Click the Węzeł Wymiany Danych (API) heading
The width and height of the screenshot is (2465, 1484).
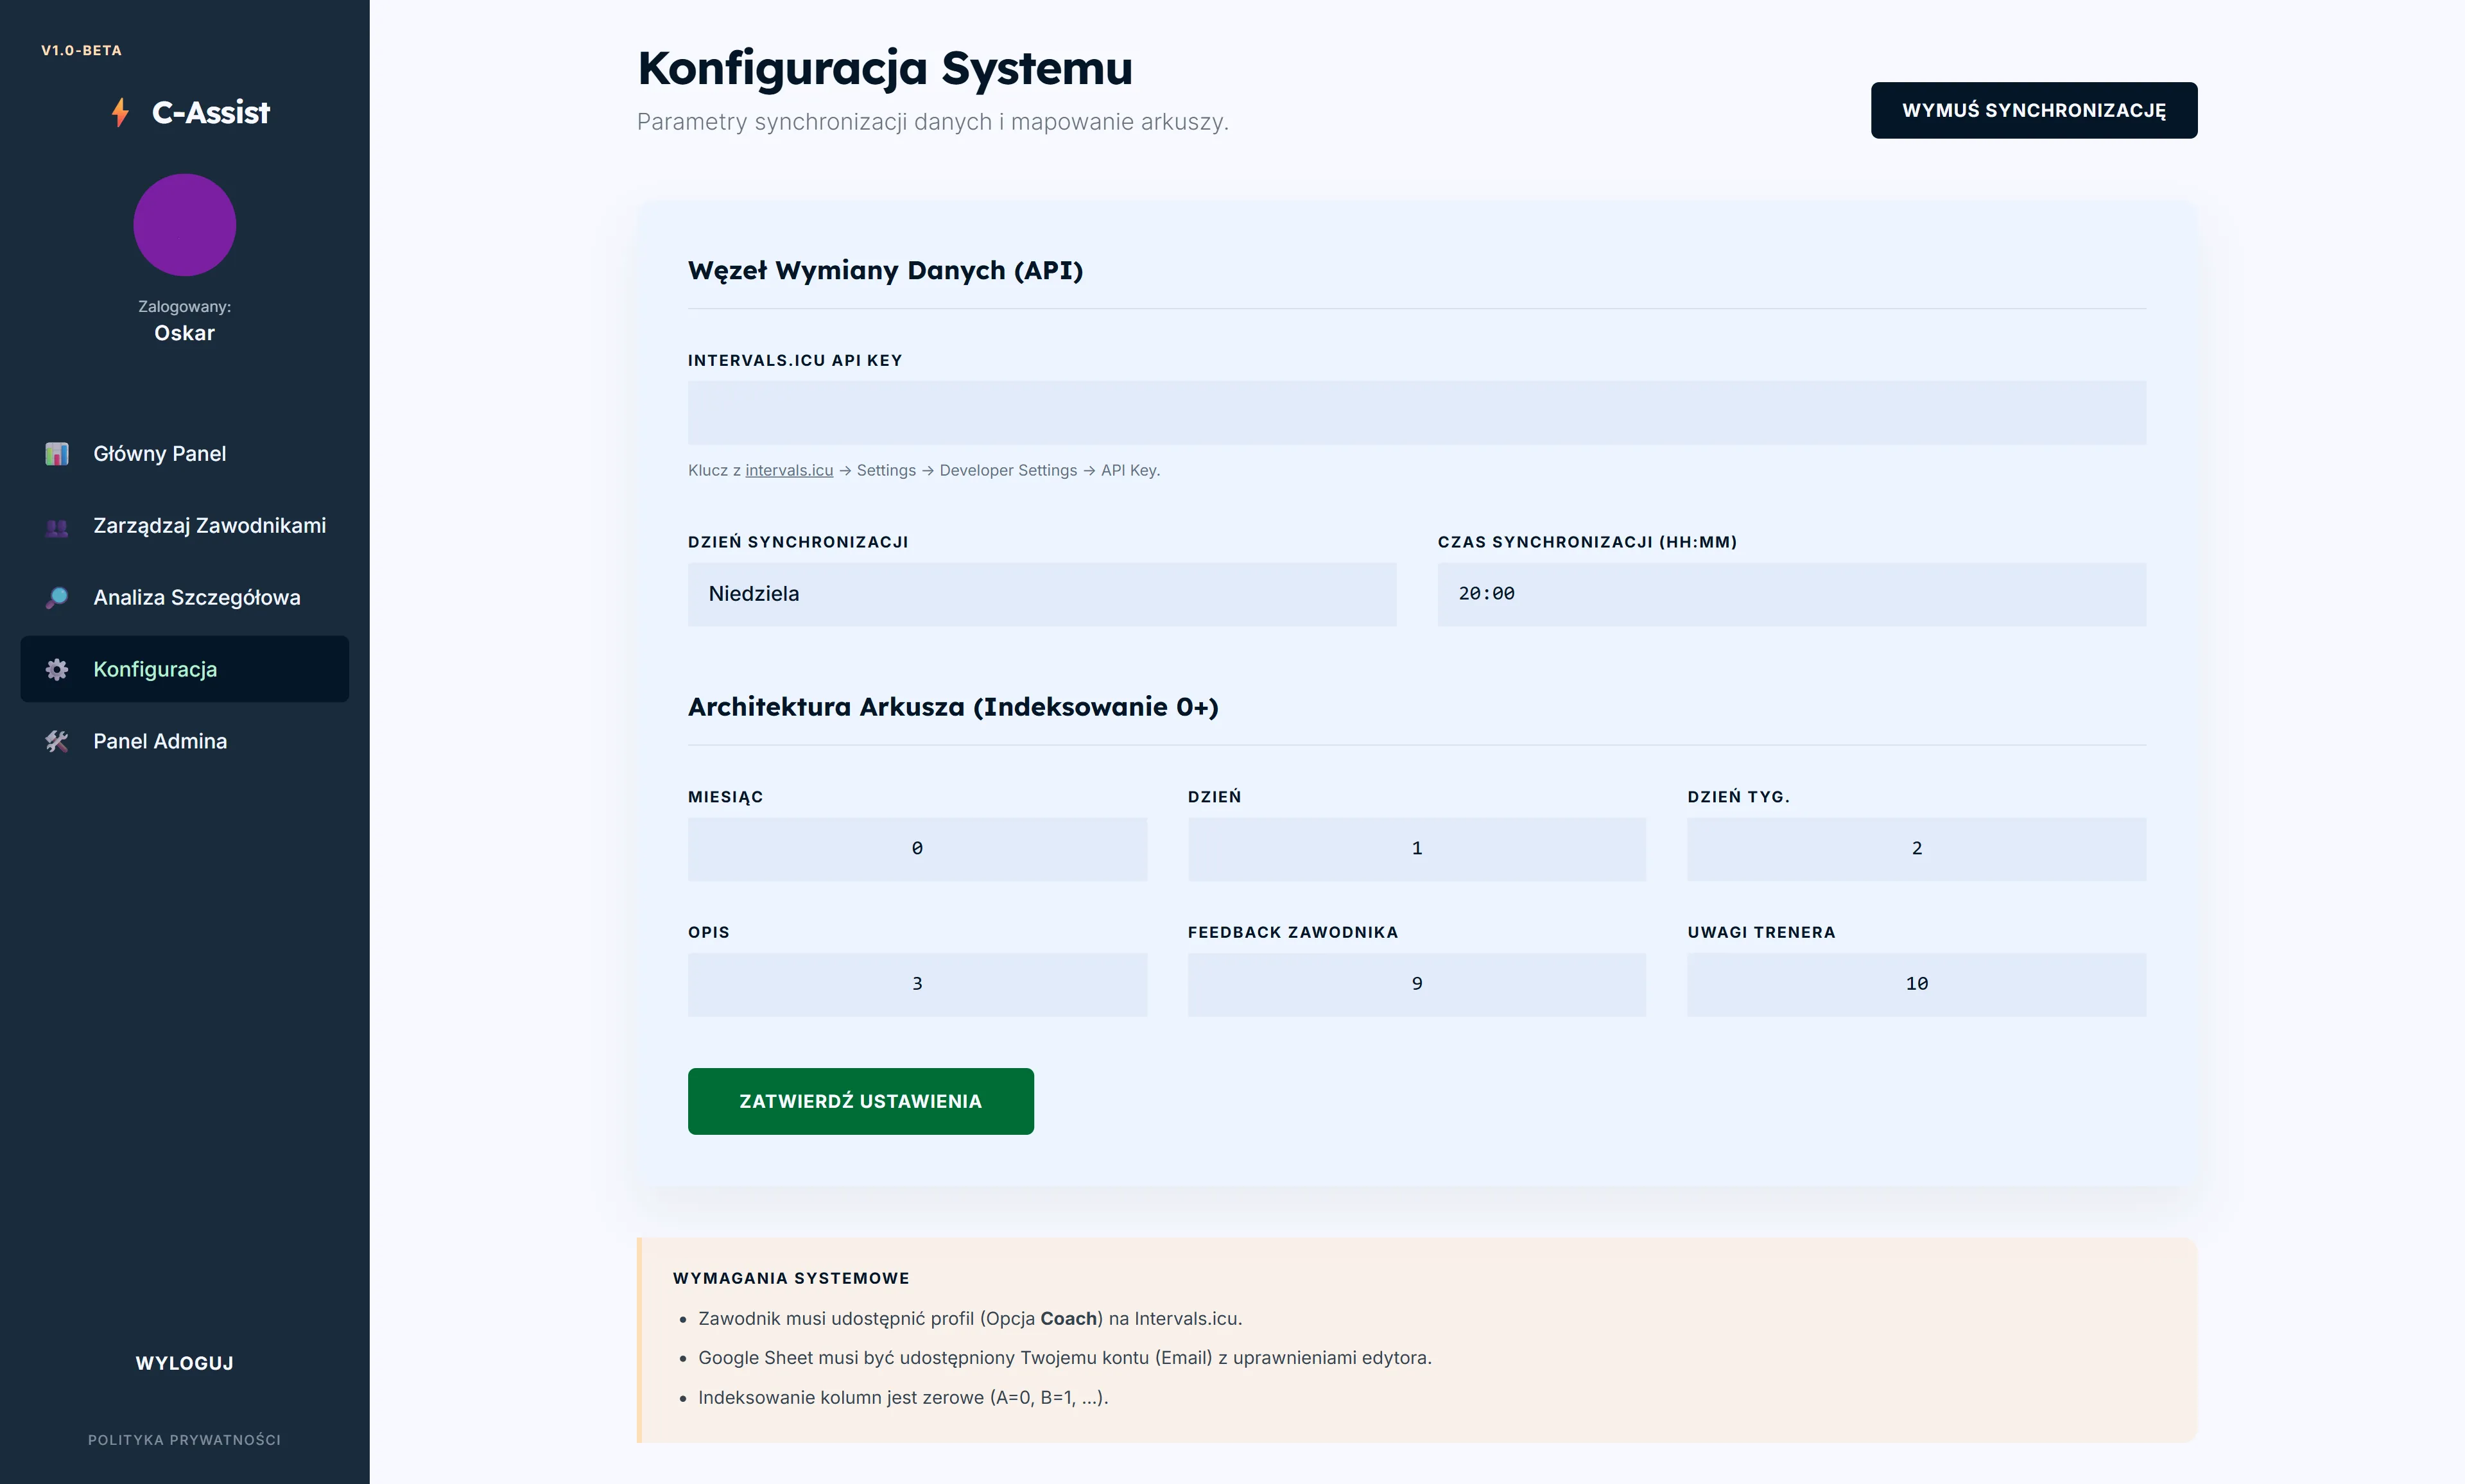click(x=885, y=270)
